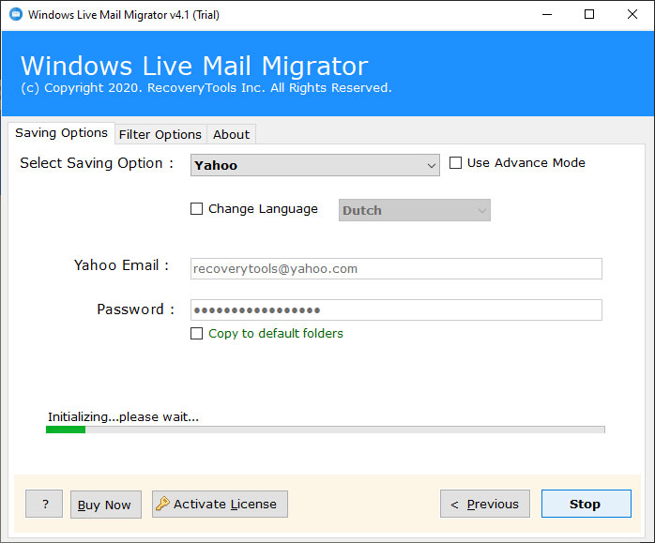Minimize the Migrator window
The height and width of the screenshot is (543, 655).
click(x=547, y=15)
